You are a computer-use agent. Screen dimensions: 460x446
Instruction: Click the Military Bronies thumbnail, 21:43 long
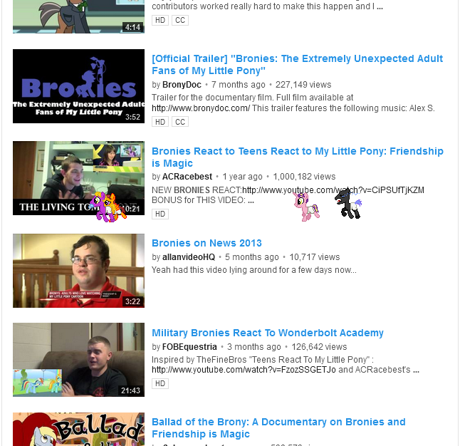(78, 360)
